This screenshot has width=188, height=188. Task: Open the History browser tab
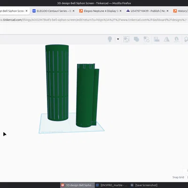pyautogui.click(x=180, y=11)
